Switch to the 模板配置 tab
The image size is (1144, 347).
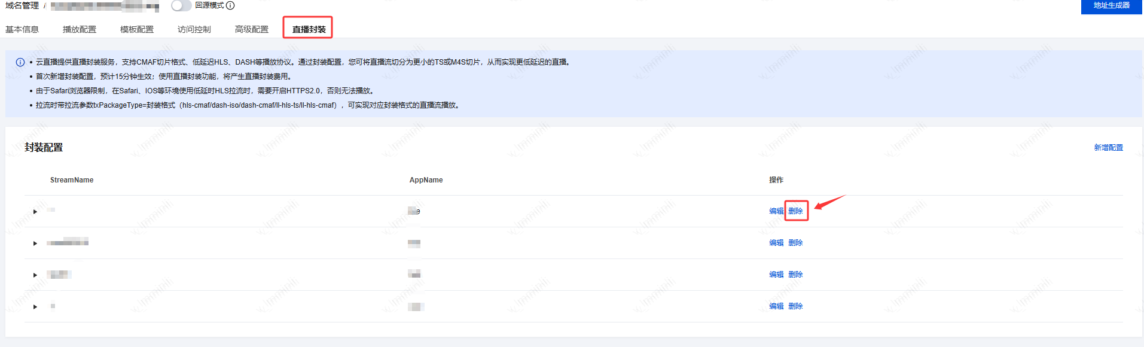click(137, 29)
